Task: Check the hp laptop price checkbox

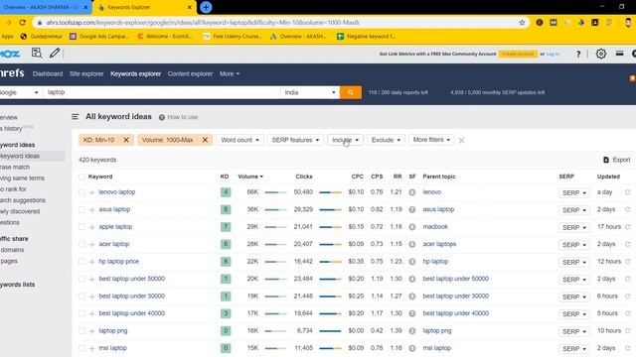Action: (81, 262)
